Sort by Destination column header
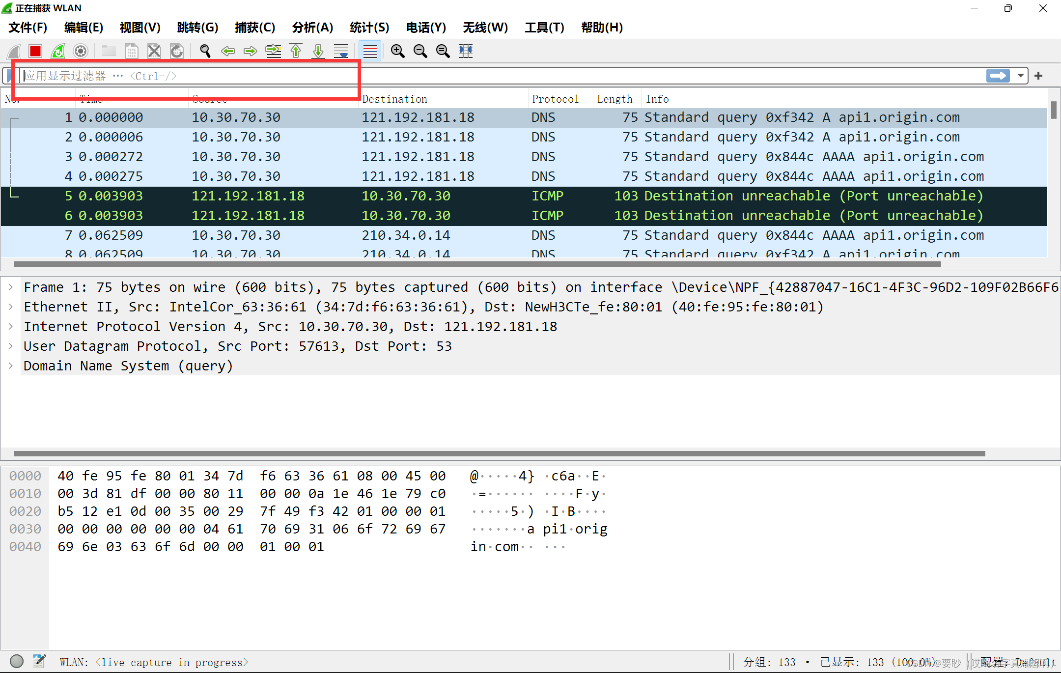1061x673 pixels. (444, 99)
